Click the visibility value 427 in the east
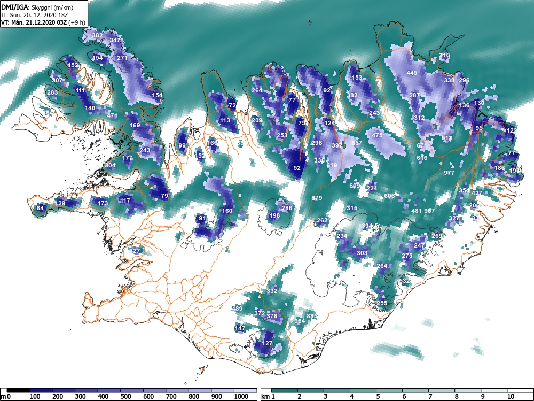Image resolution: width=534 pixels, height=401 pixels. (x=477, y=193)
